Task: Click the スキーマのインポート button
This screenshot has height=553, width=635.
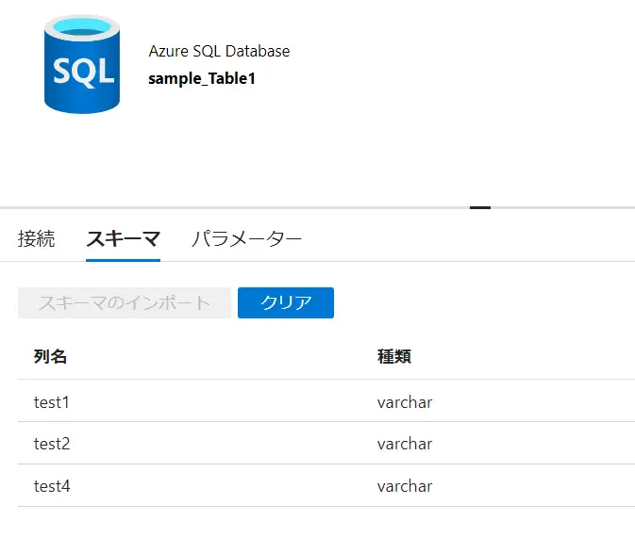Action: [125, 302]
